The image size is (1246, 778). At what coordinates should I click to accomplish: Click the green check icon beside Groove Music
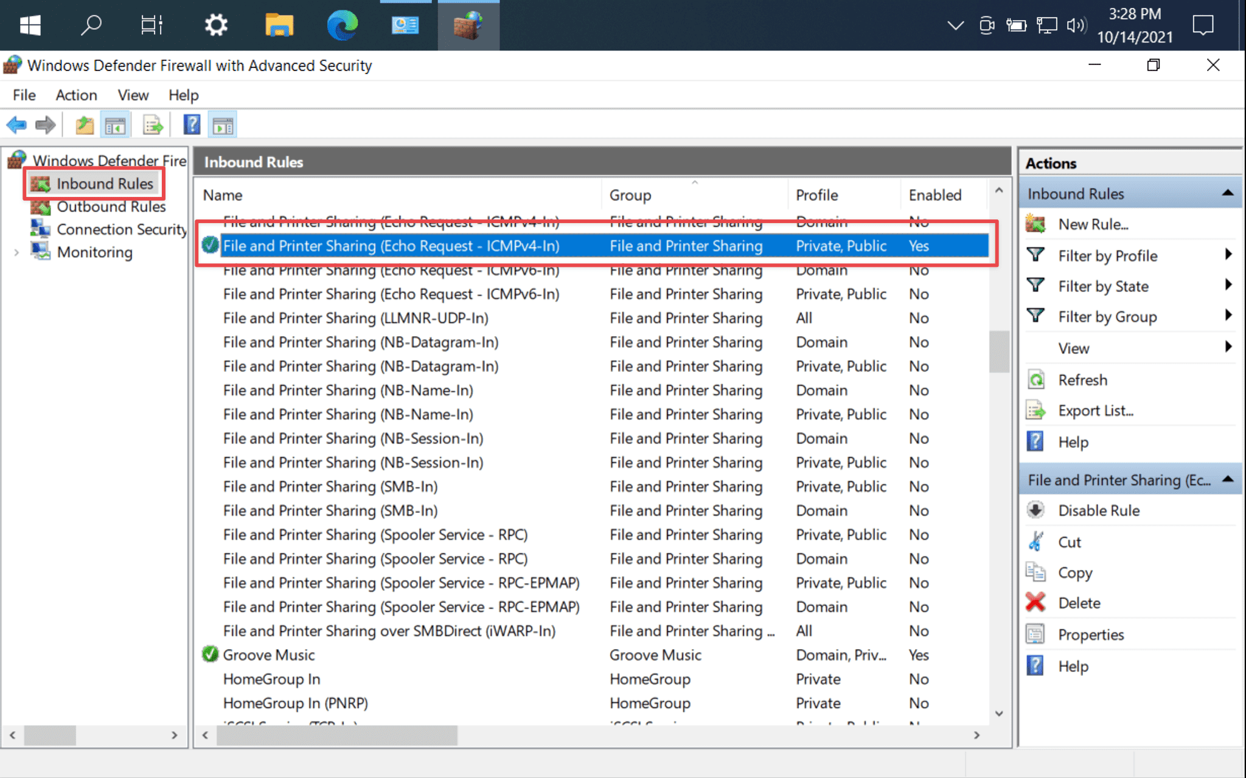[x=210, y=654]
